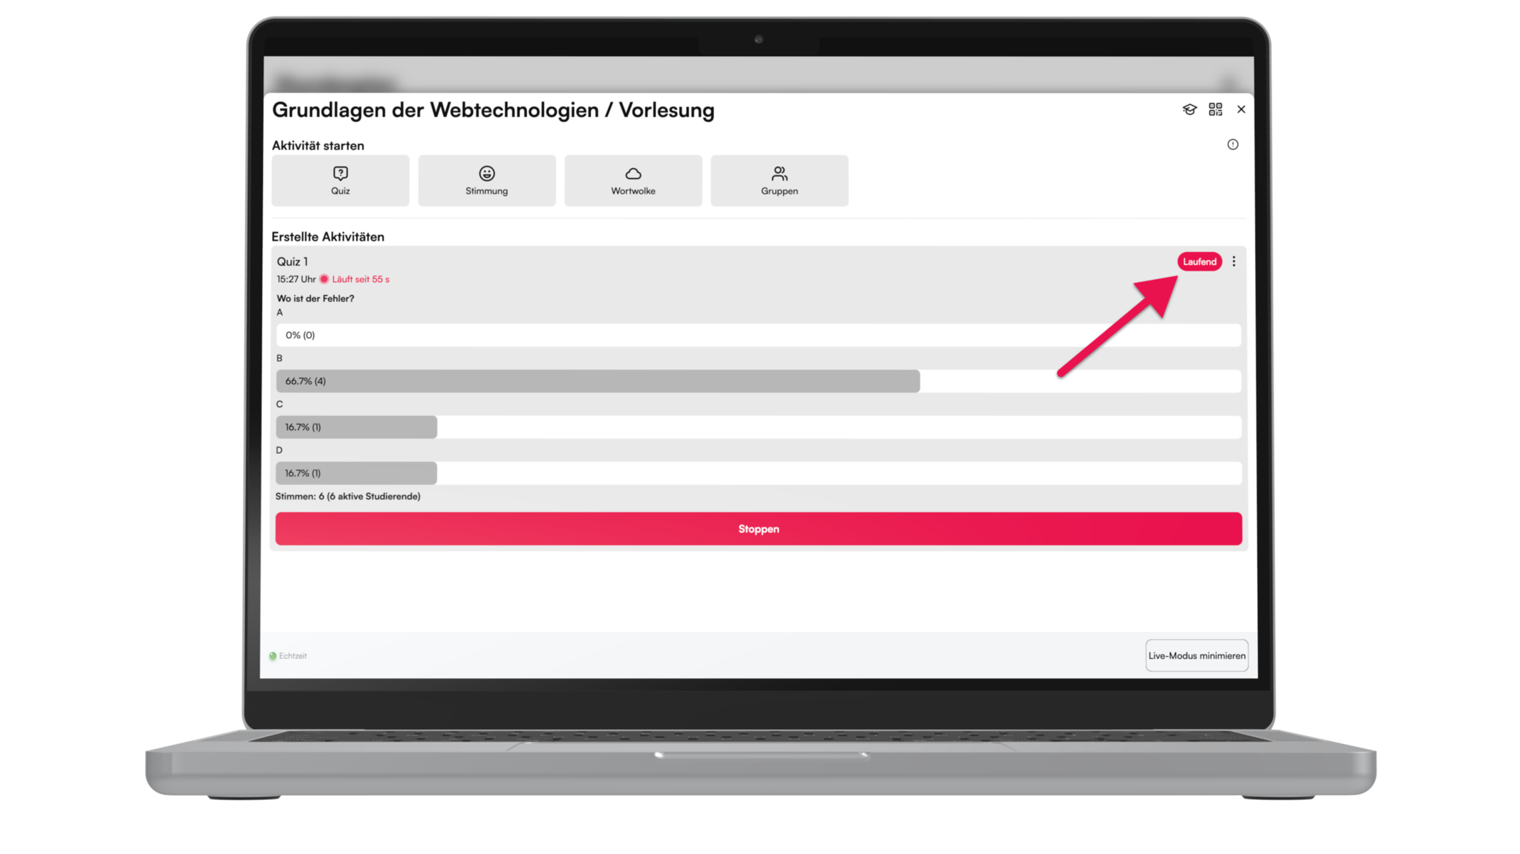Click the running timer indicator
The height and width of the screenshot is (854, 1520).
(324, 279)
